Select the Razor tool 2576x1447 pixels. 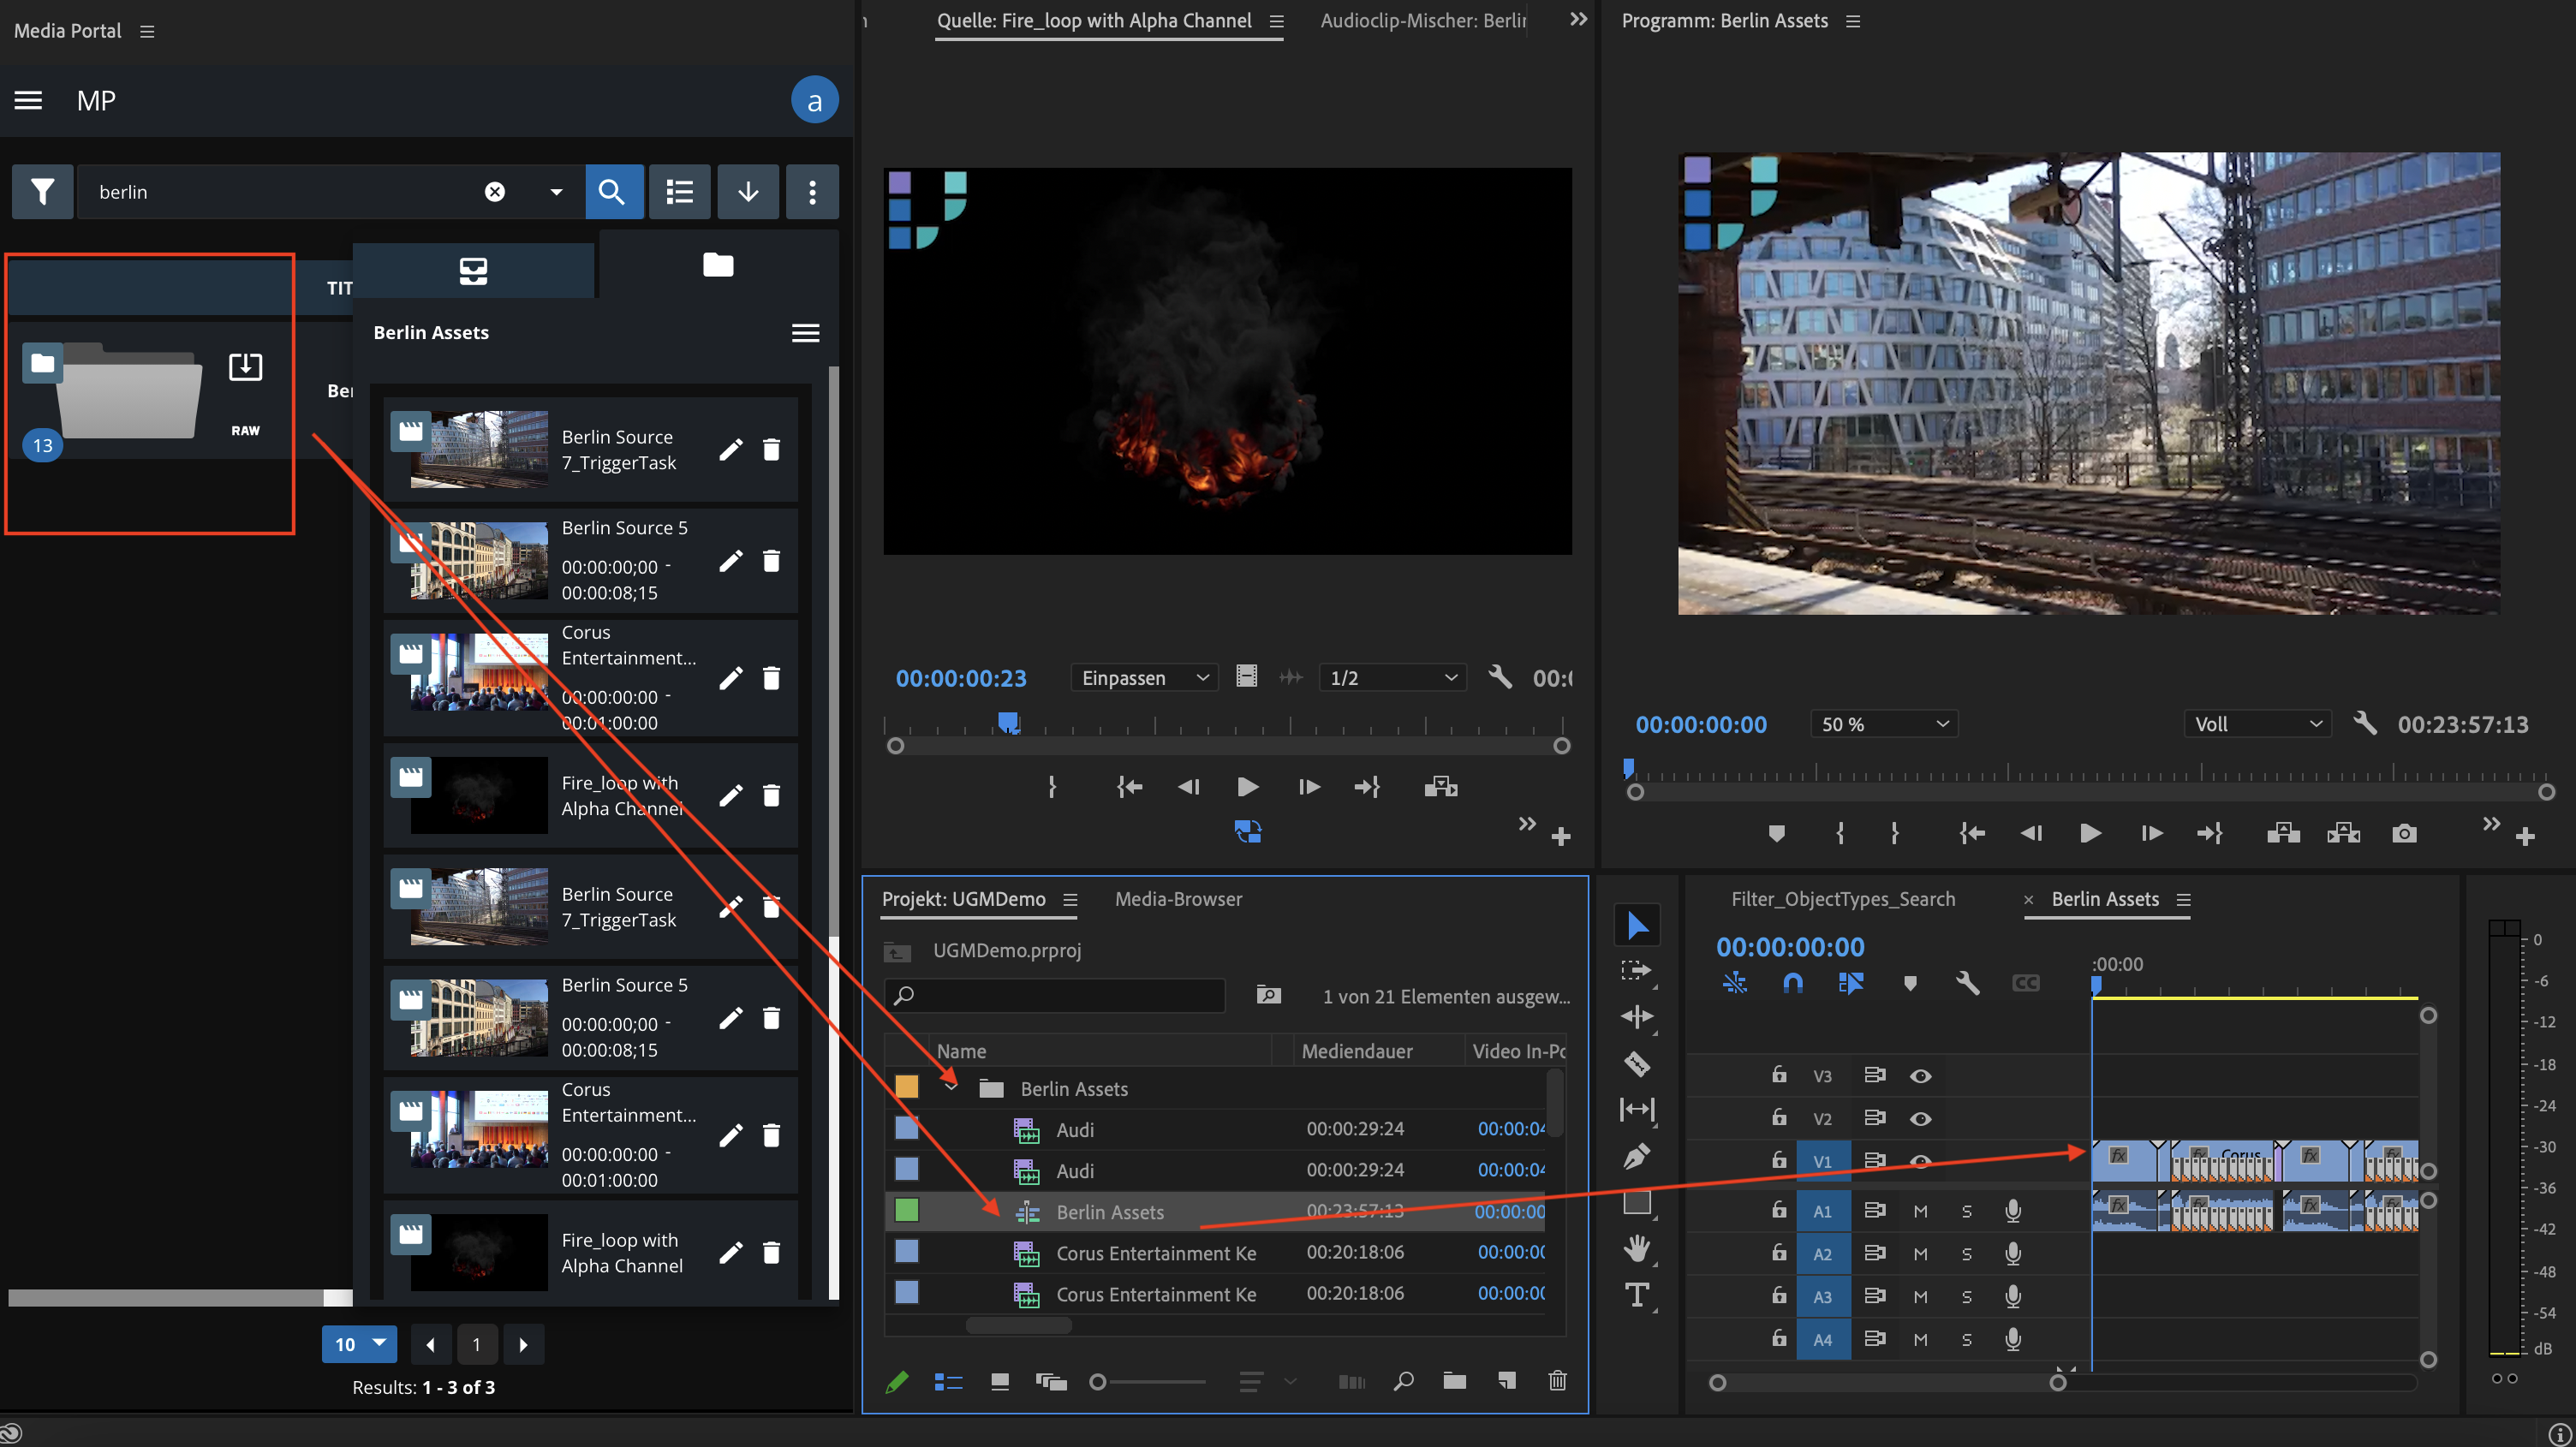(1636, 1063)
